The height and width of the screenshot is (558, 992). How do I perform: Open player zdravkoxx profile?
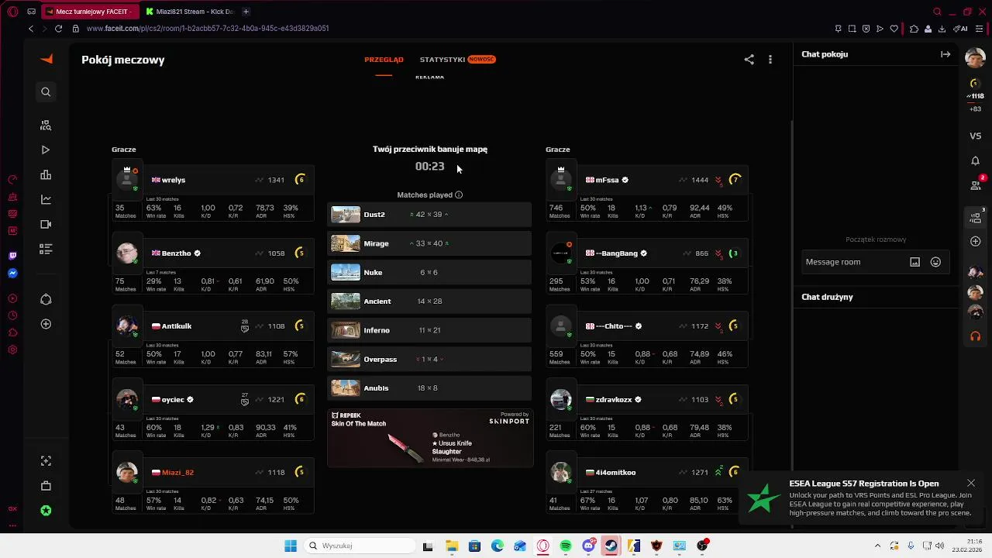[614, 400]
